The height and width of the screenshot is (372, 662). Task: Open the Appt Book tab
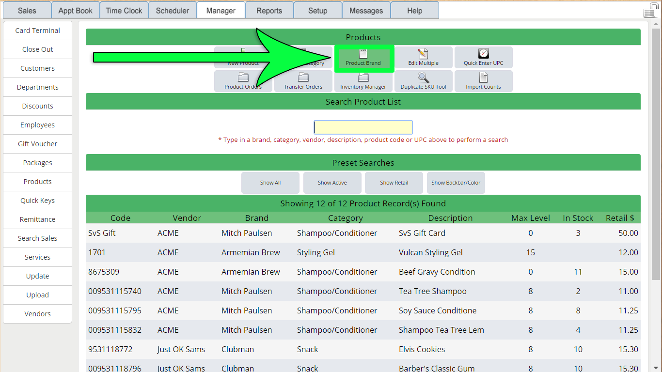(75, 10)
